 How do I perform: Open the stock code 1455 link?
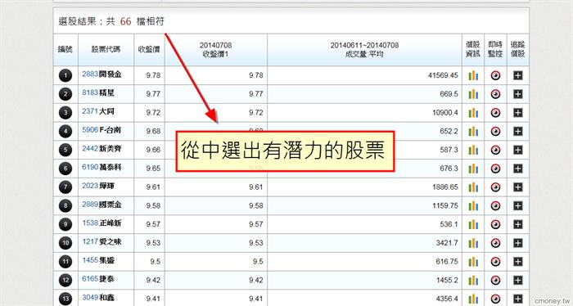coord(90,260)
